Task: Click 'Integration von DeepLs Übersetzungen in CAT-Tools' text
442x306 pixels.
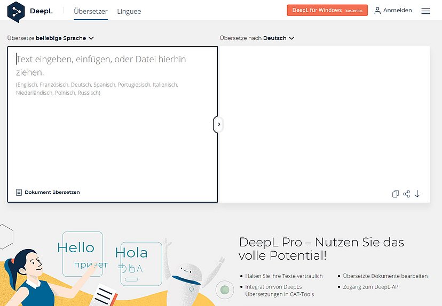Action: (279, 291)
